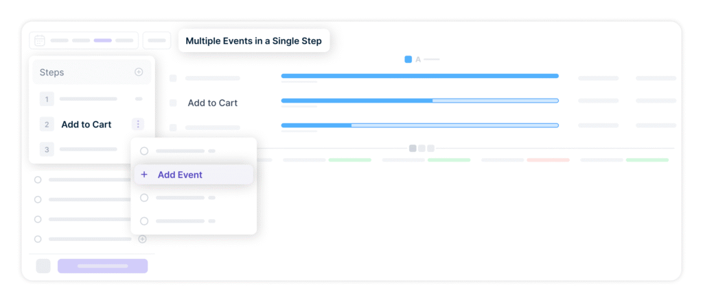Viewport: 703px width, 302px height.
Task: Click the plus icon in Add Event
Action: [144, 175]
